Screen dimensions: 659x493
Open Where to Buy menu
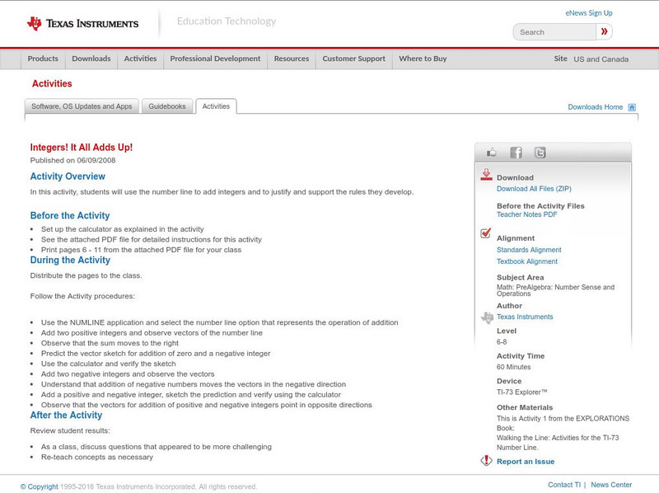pos(423,59)
